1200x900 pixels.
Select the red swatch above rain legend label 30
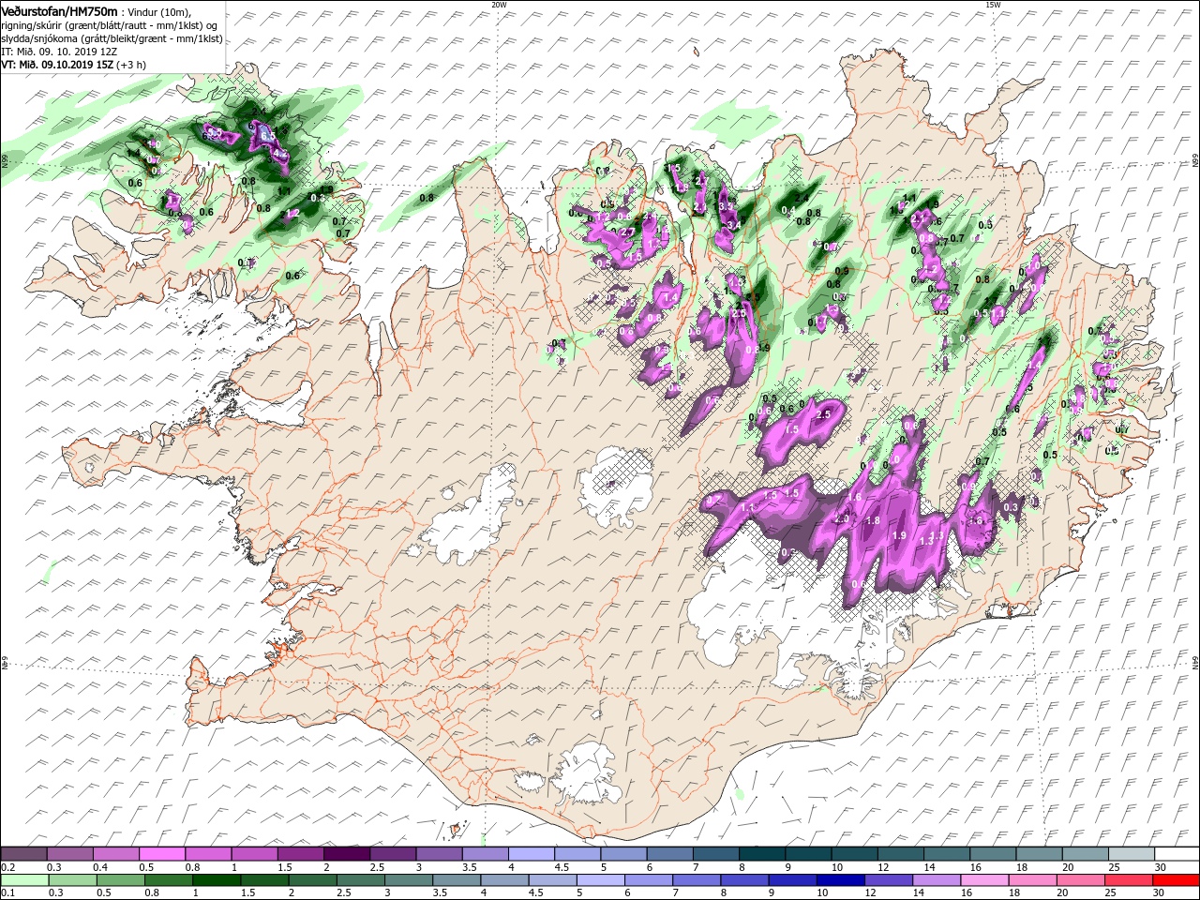[1176, 880]
